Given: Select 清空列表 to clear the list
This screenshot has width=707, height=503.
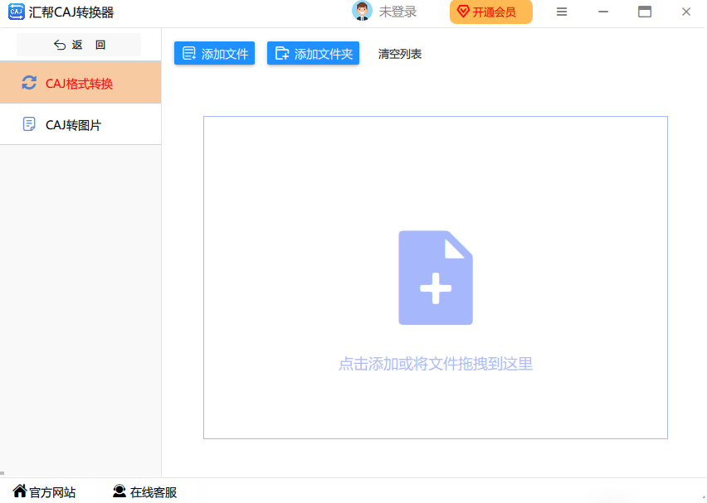Looking at the screenshot, I should click(400, 54).
